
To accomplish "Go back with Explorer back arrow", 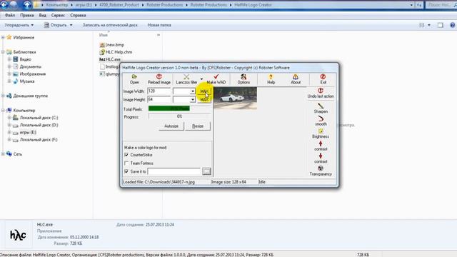I will click(5, 5).
